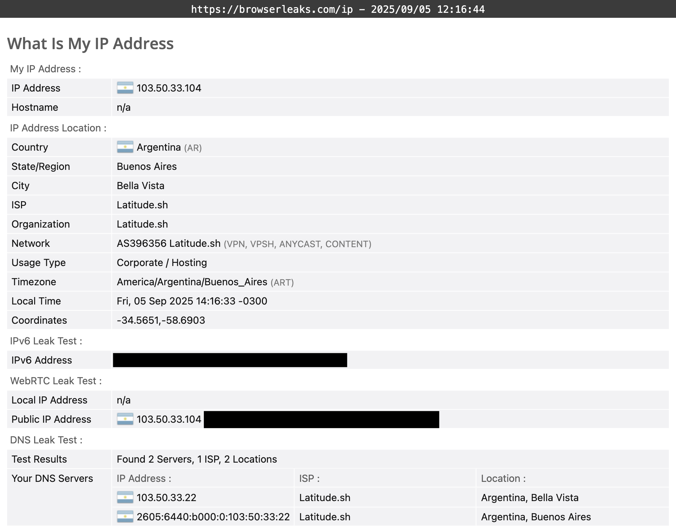Click the Organization row value Latitude.sh

pos(142,224)
